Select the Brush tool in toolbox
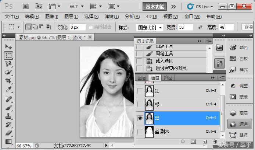The image size is (255, 150). [8, 108]
